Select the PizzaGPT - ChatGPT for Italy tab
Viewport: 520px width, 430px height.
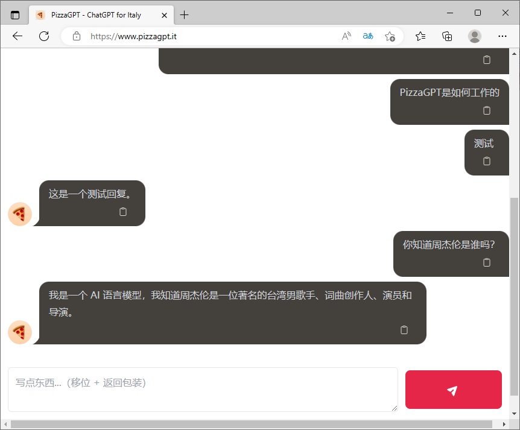pyautogui.click(x=101, y=15)
